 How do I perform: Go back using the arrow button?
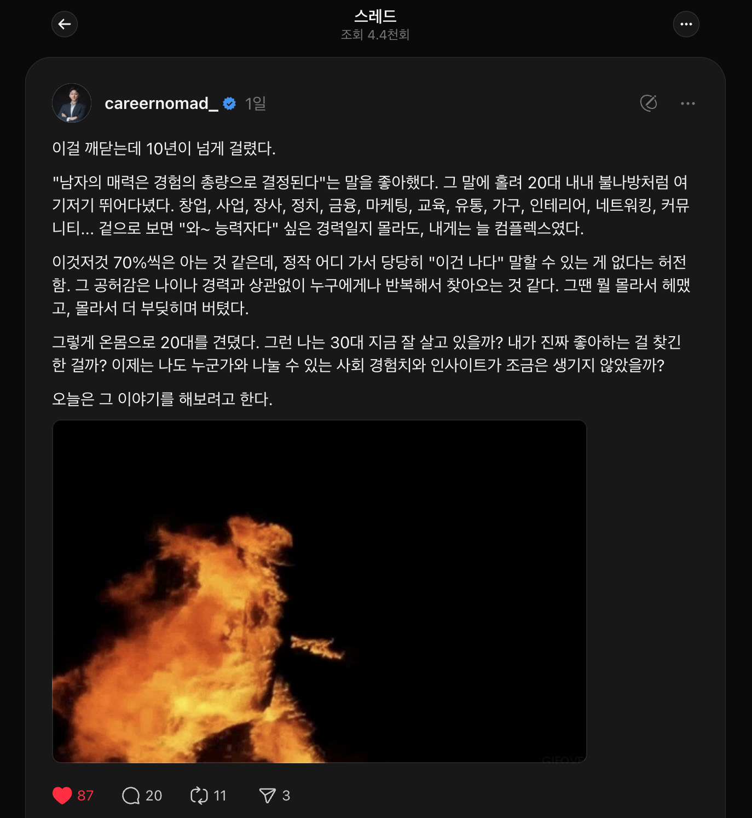[x=65, y=24]
